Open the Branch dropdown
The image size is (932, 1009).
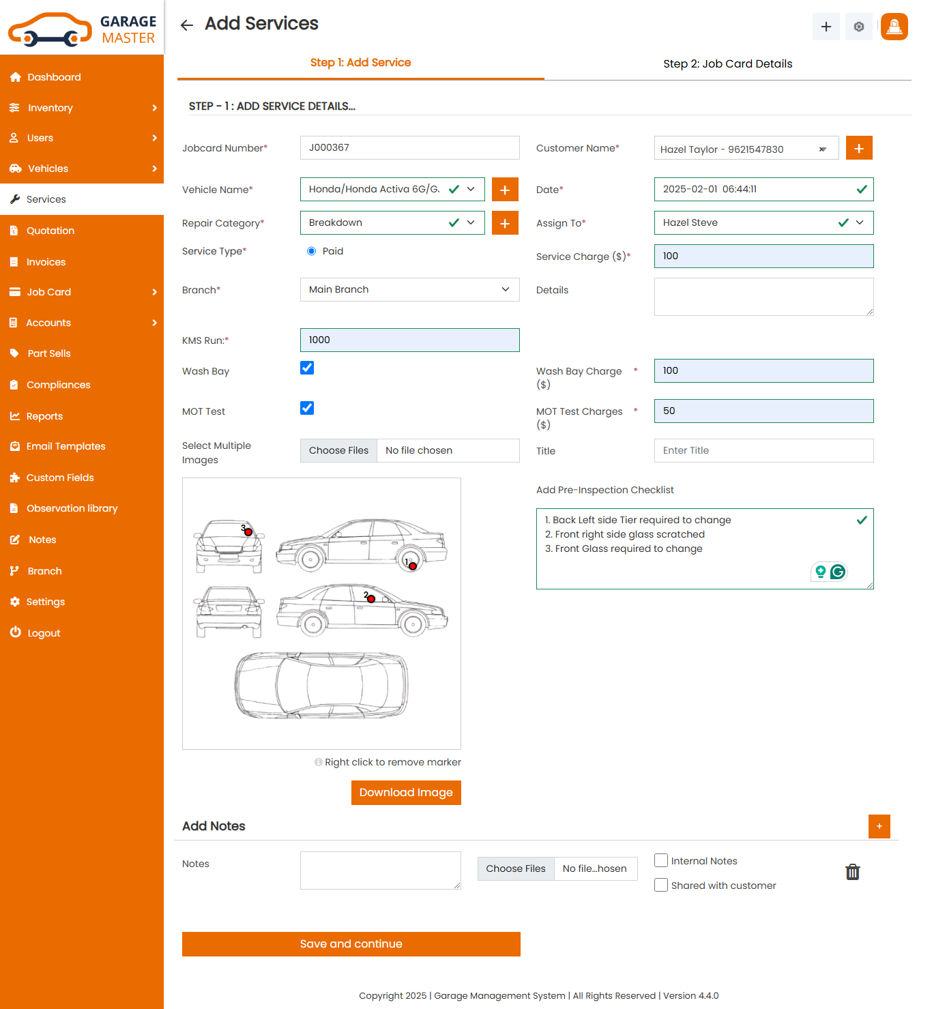pyautogui.click(x=409, y=290)
